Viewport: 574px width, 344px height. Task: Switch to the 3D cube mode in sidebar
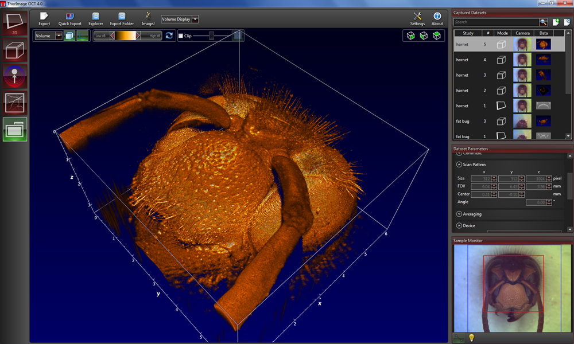point(14,49)
